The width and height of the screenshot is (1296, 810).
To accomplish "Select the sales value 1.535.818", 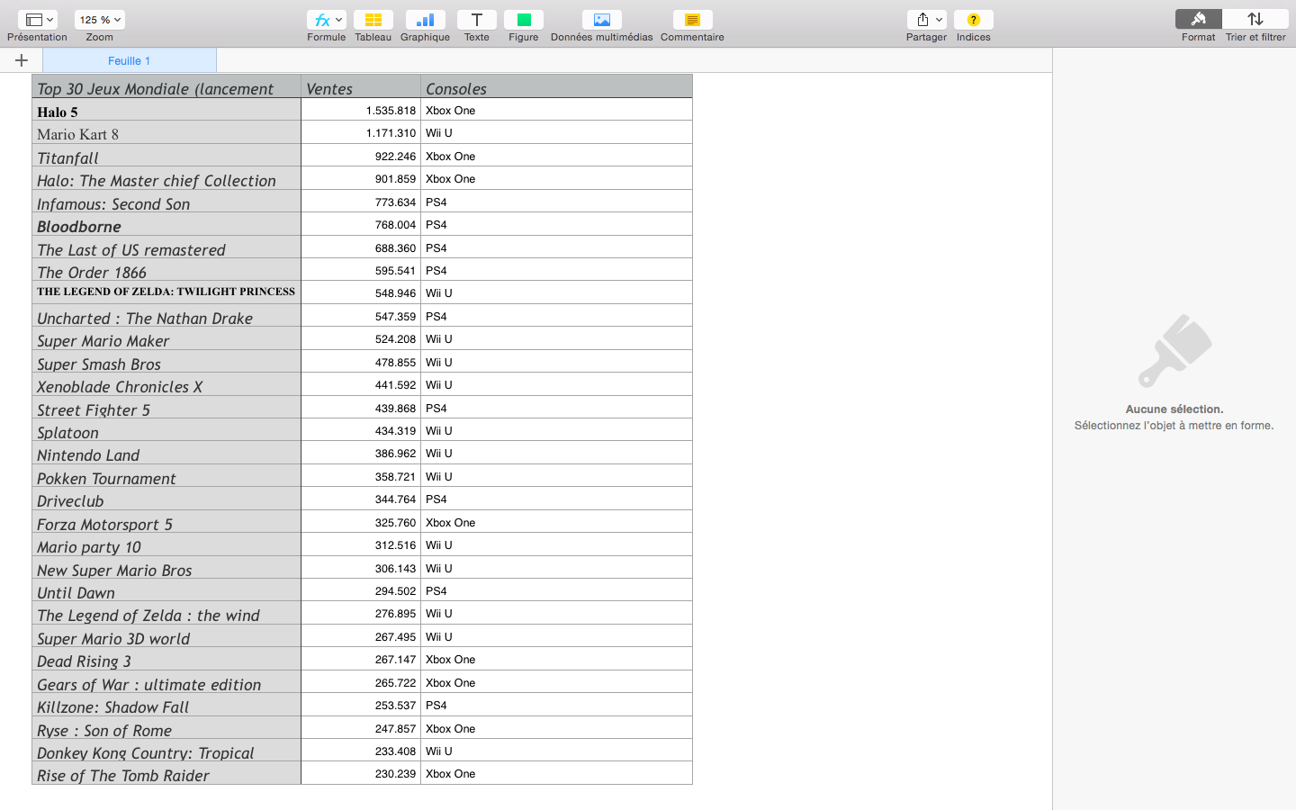I will click(361, 110).
